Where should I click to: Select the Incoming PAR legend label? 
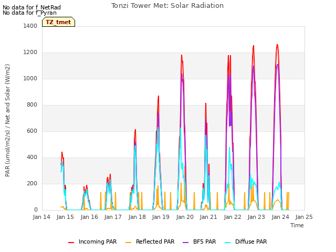(x=98, y=241)
